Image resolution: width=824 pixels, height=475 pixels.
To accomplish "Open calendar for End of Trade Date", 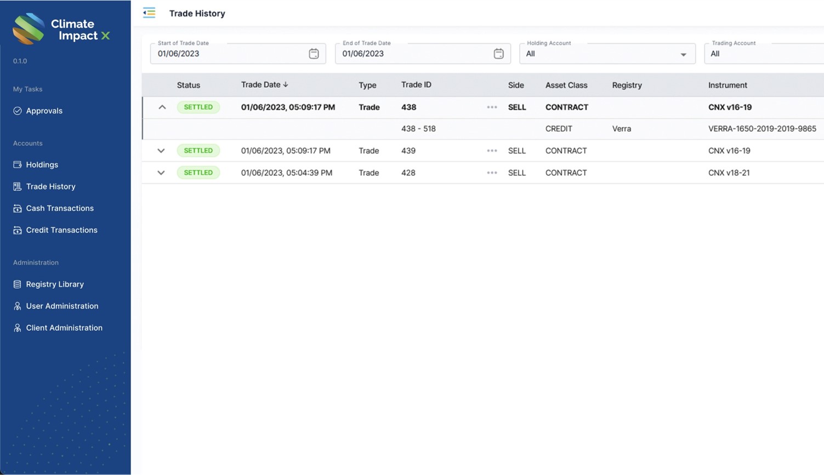I will (498, 54).
